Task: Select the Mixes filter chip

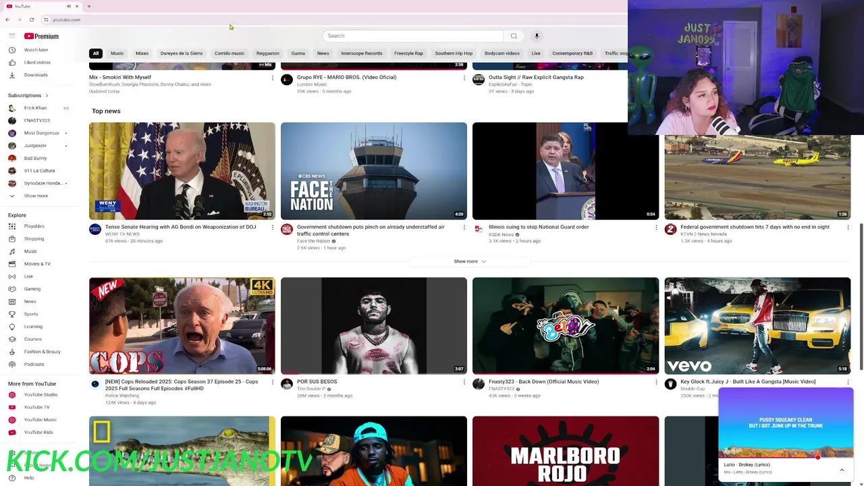Action: click(x=142, y=53)
